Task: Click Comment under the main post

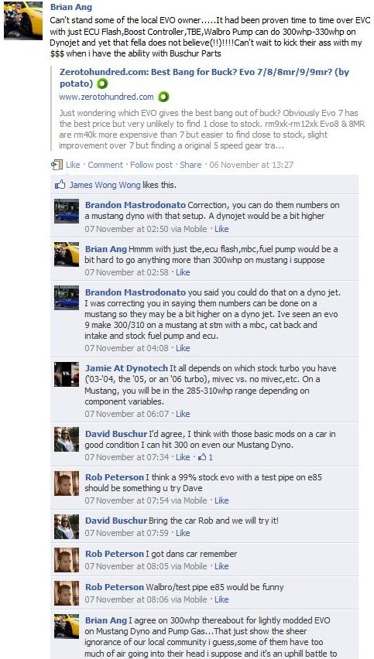Action: click(x=105, y=165)
